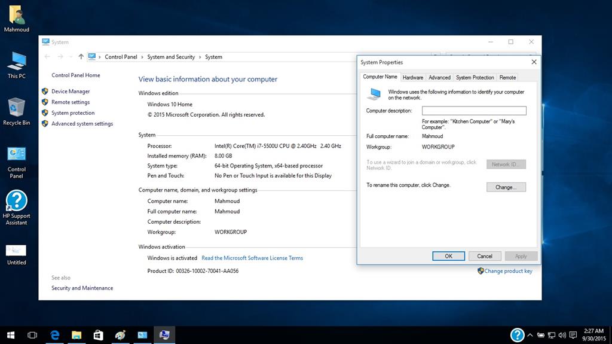Open the battery status tray icon
The width and height of the screenshot is (612, 344).
pos(540,335)
